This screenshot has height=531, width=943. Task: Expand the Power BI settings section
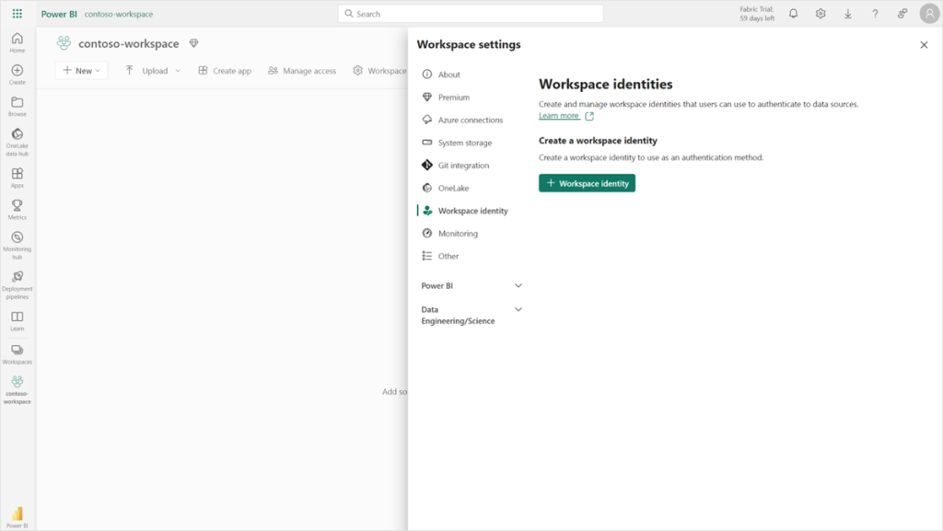click(x=518, y=286)
